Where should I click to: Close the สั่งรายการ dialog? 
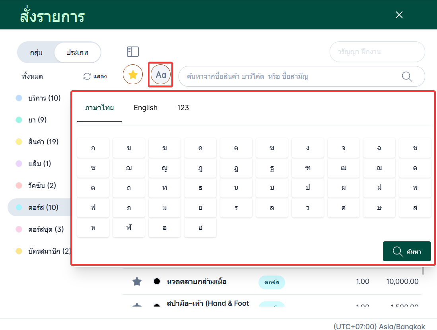click(399, 15)
